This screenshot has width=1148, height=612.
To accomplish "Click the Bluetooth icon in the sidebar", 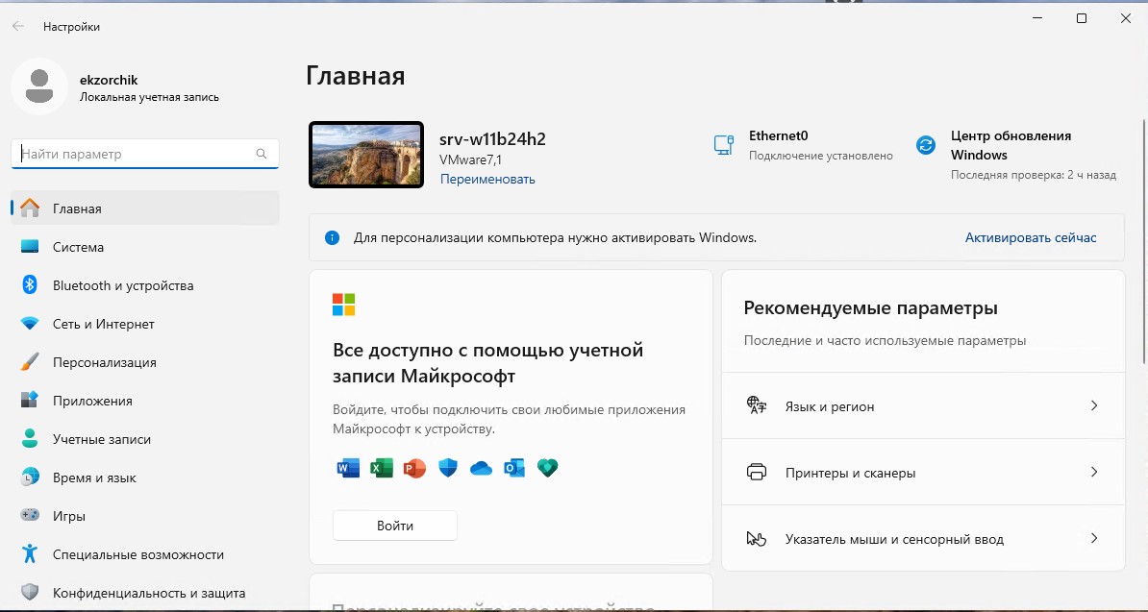I will 30,285.
